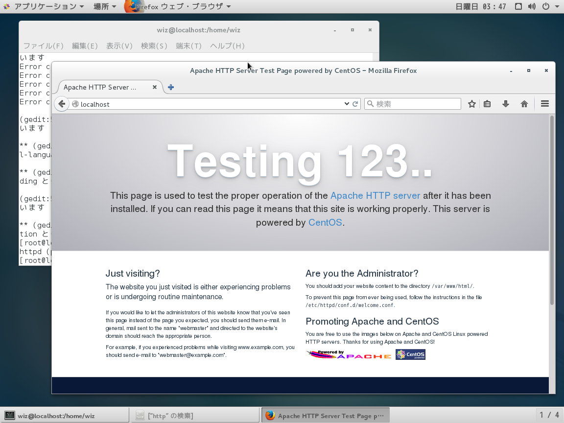564x423 pixels.
Task: Minimize the terminal window
Action: 334,30
